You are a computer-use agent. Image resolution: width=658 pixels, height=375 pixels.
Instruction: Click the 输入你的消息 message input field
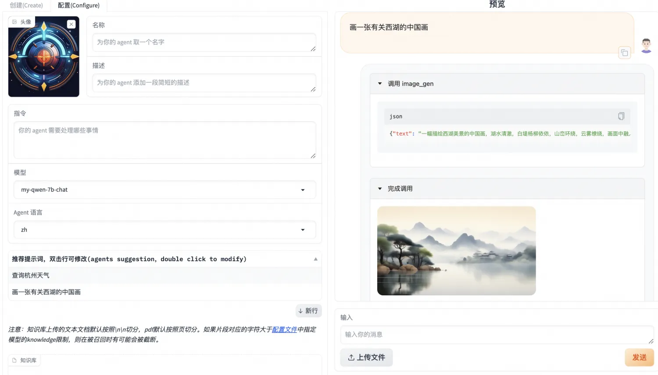[496, 334]
